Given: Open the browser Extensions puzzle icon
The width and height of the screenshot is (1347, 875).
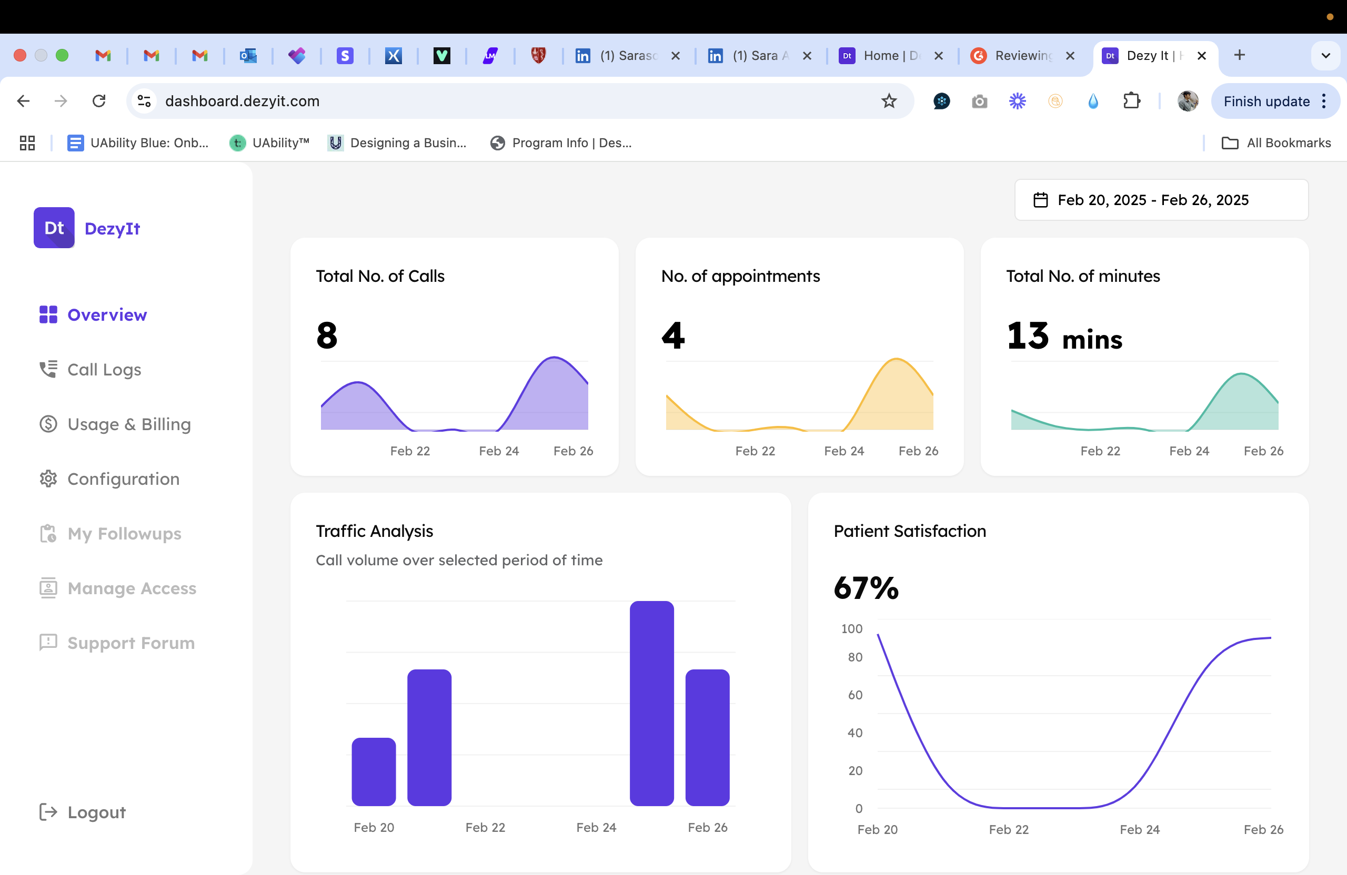Looking at the screenshot, I should pos(1131,101).
